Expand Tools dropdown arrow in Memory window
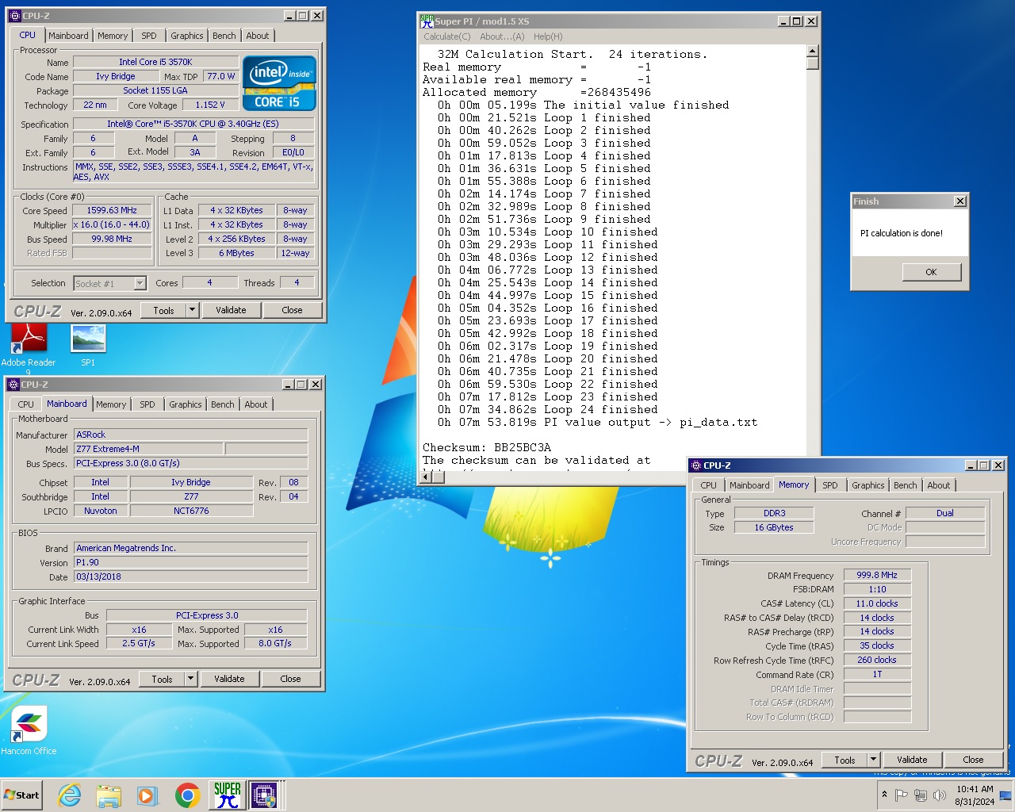Image resolution: width=1015 pixels, height=812 pixels. [x=873, y=760]
